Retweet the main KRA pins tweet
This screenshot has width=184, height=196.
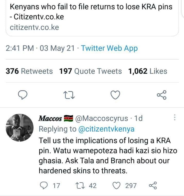point(69,95)
